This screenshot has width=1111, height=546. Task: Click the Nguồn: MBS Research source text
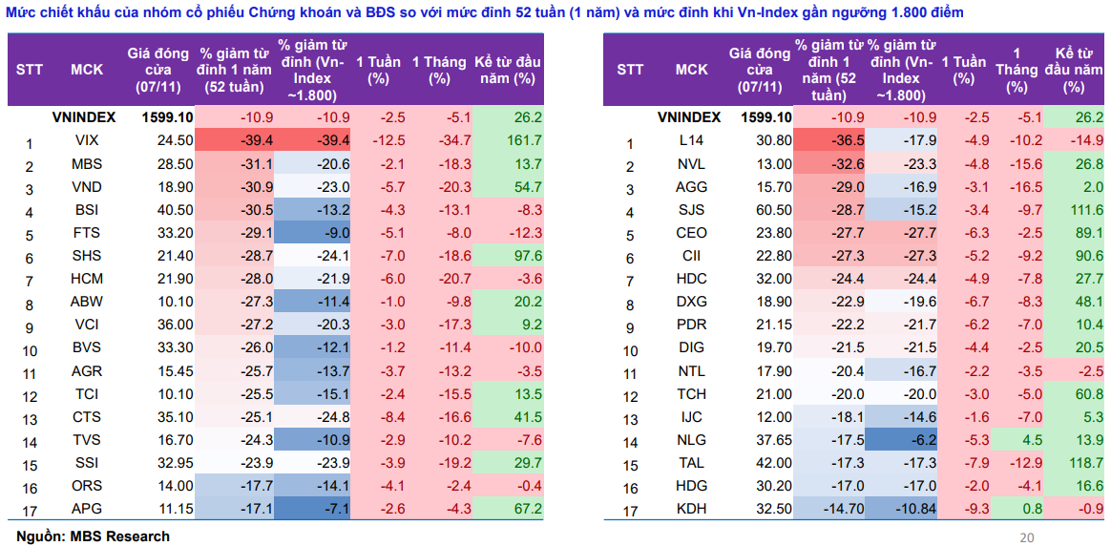pos(93,536)
